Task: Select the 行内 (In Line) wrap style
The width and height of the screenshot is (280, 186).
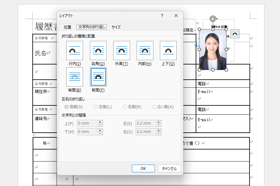Action: (75, 50)
